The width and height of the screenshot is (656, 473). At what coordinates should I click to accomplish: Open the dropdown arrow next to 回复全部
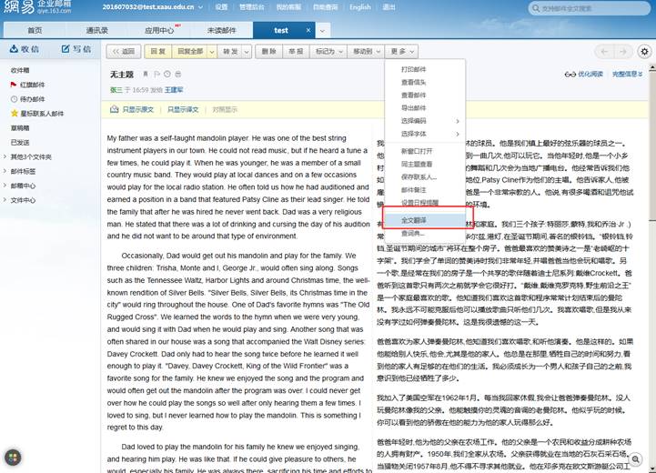(212, 52)
